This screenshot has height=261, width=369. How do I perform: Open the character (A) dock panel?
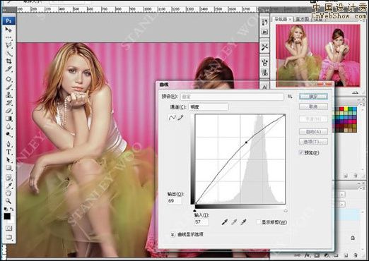(x=264, y=87)
